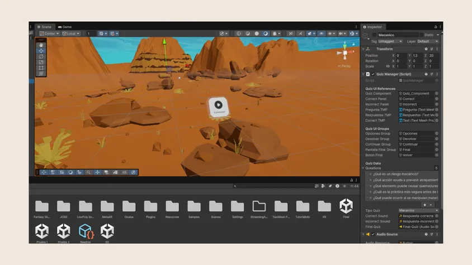472x265 pixels.
Task: Toggle scene audio circle icon
Action: tap(257, 33)
